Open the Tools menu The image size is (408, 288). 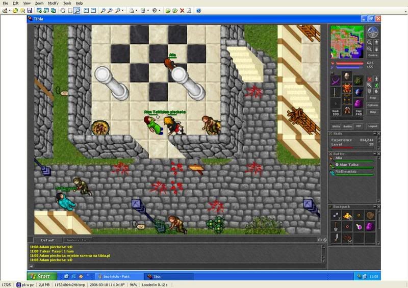pyautogui.click(x=67, y=3)
